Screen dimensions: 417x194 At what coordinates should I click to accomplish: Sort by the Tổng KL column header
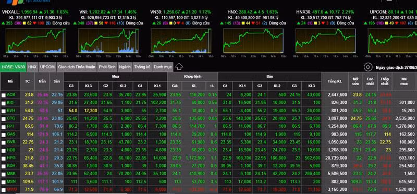click(335, 81)
